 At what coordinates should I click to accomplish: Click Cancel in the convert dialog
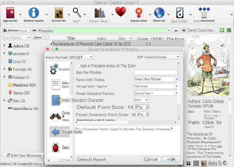(x=151, y=159)
